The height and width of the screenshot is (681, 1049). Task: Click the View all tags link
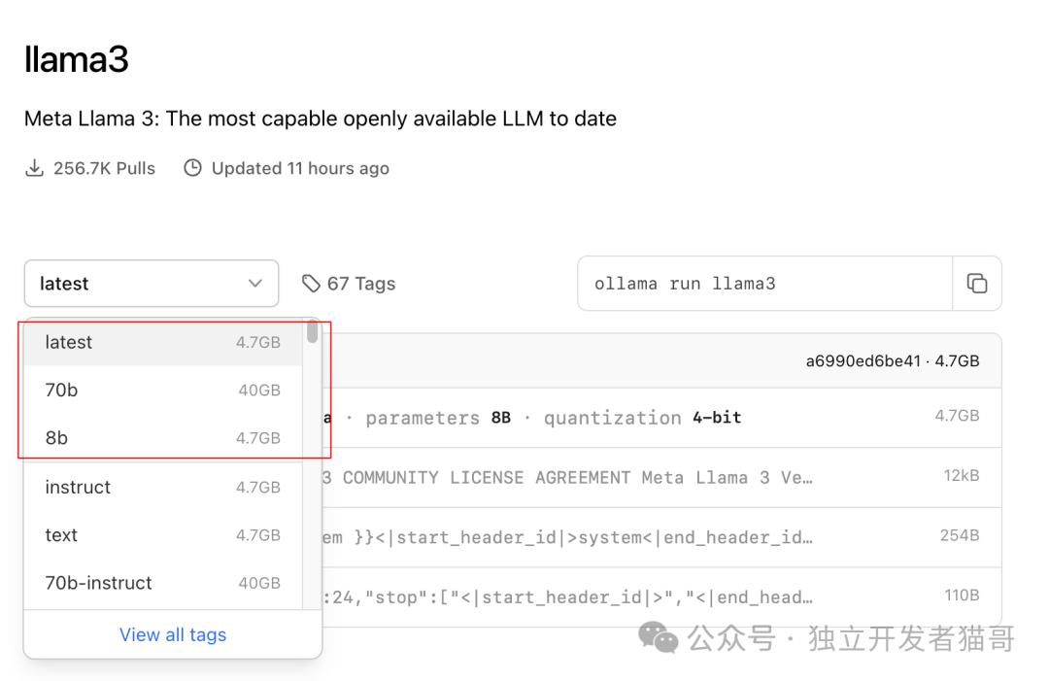[173, 634]
